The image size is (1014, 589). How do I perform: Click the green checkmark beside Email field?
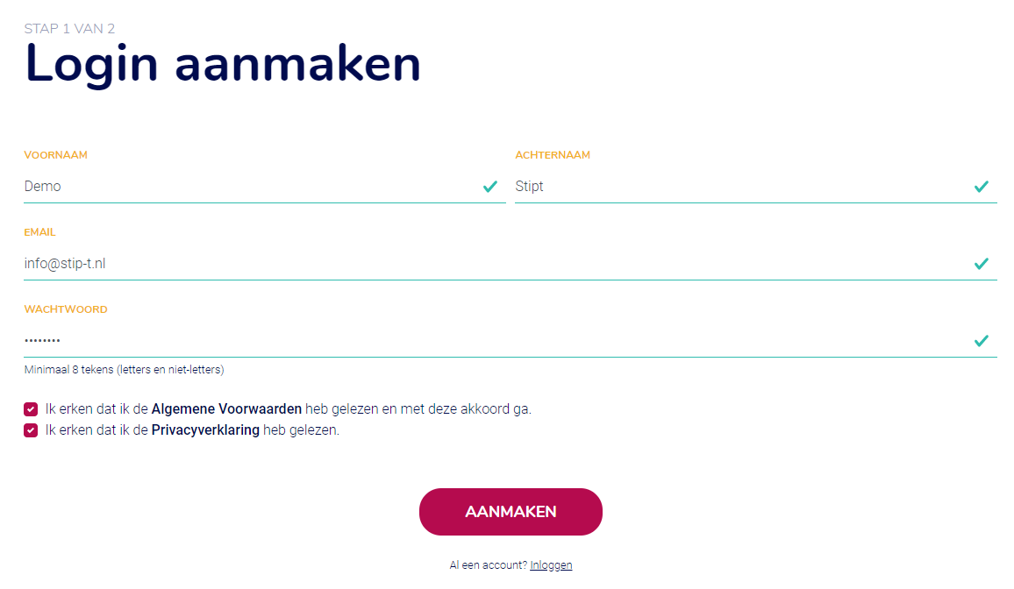coord(981,263)
